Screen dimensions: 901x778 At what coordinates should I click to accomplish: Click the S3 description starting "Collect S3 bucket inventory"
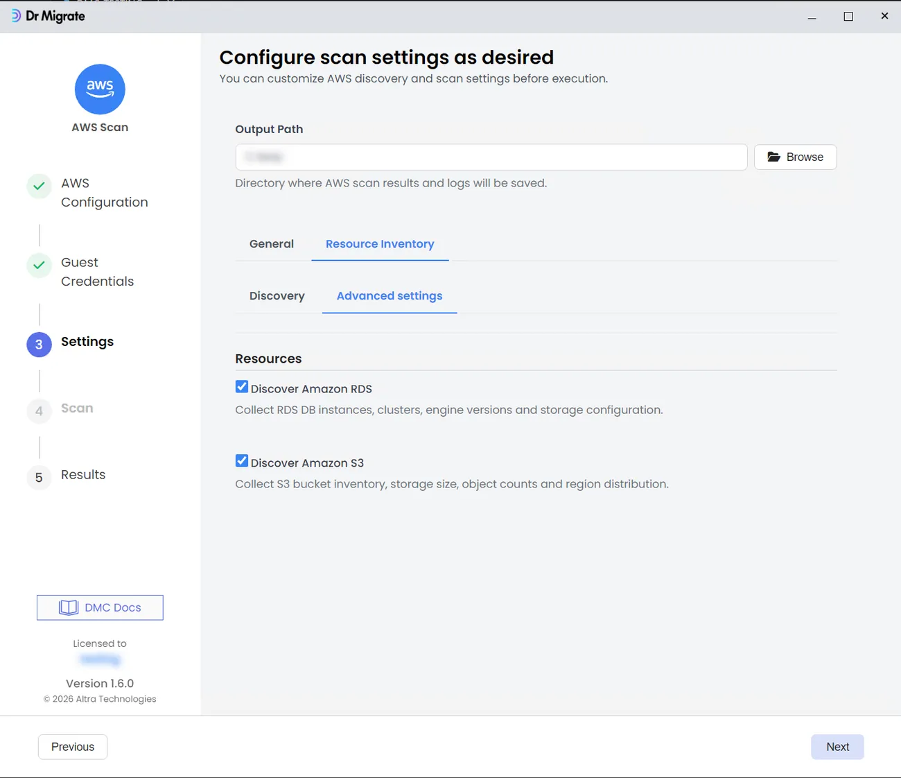click(452, 484)
